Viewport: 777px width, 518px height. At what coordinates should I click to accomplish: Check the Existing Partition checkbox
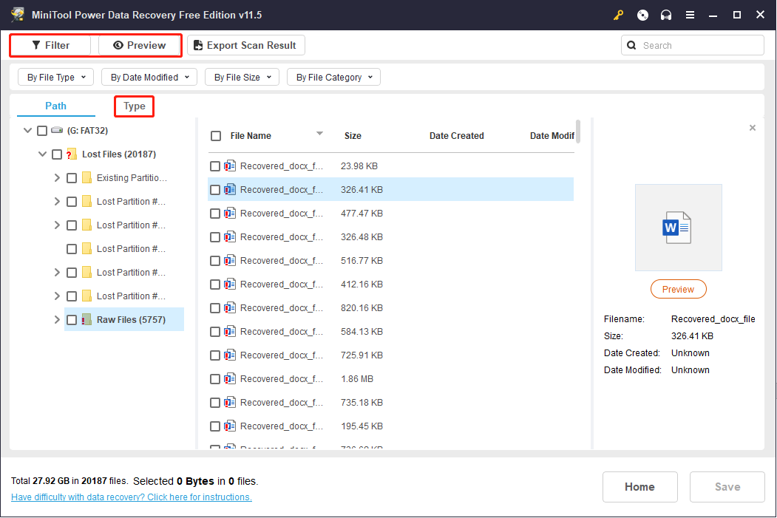[72, 178]
